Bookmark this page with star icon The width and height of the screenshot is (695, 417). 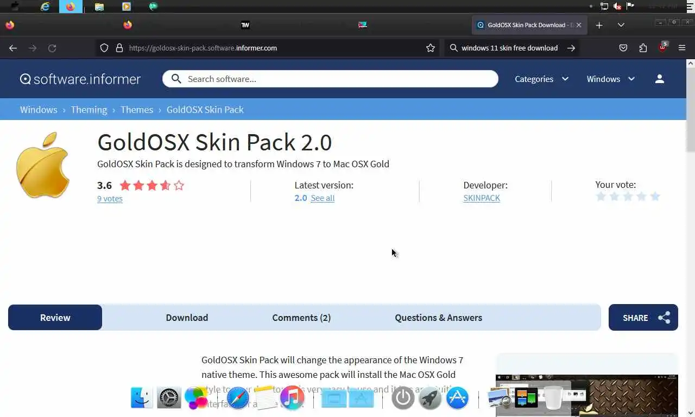[431, 48]
